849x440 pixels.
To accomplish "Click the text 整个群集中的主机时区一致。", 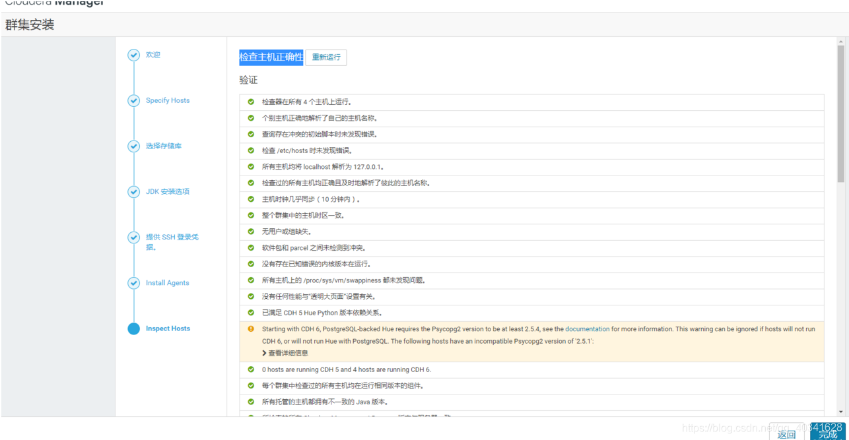I will pos(303,215).
